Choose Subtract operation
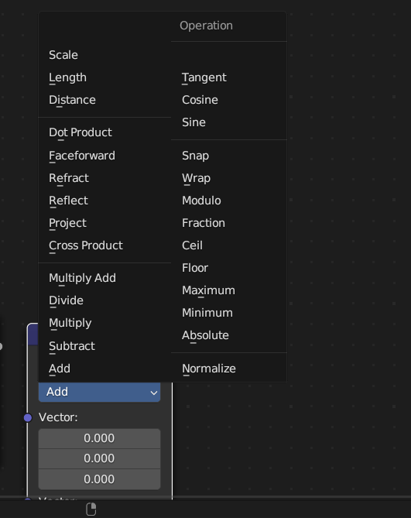This screenshot has width=411, height=518. tap(104, 346)
